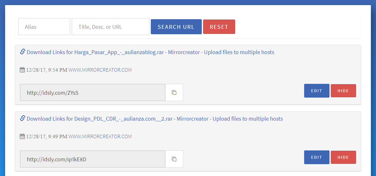Visit WWW.MIRRORCREATOR.COM in the Design_PDL_CDR entry
Viewport: 376px width, 176px height.
tap(100, 137)
